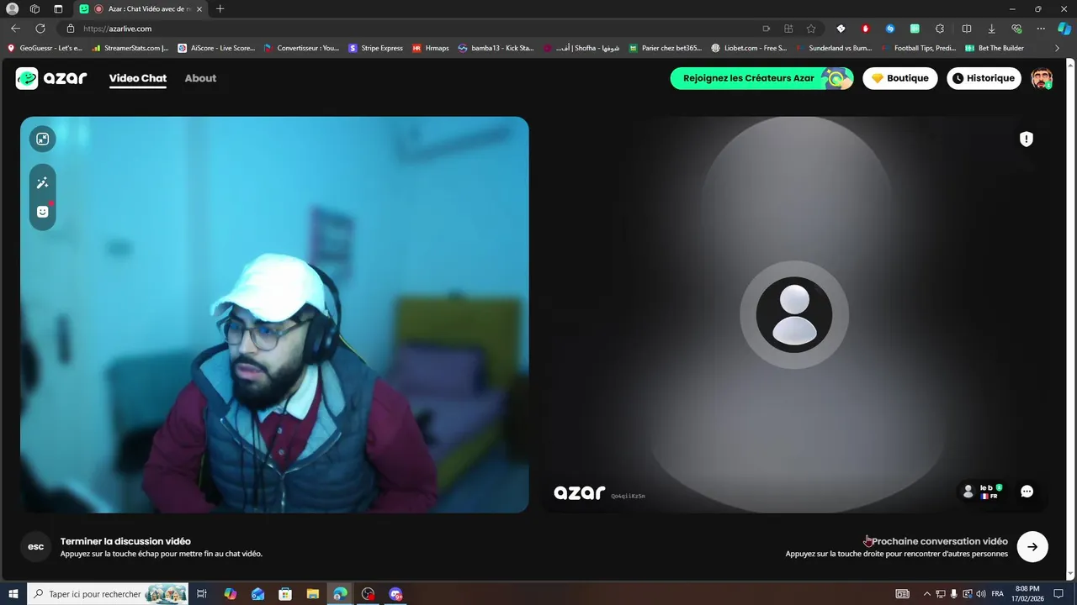The height and width of the screenshot is (605, 1077).
Task: Open the user profile avatar menu
Action: [1042, 78]
